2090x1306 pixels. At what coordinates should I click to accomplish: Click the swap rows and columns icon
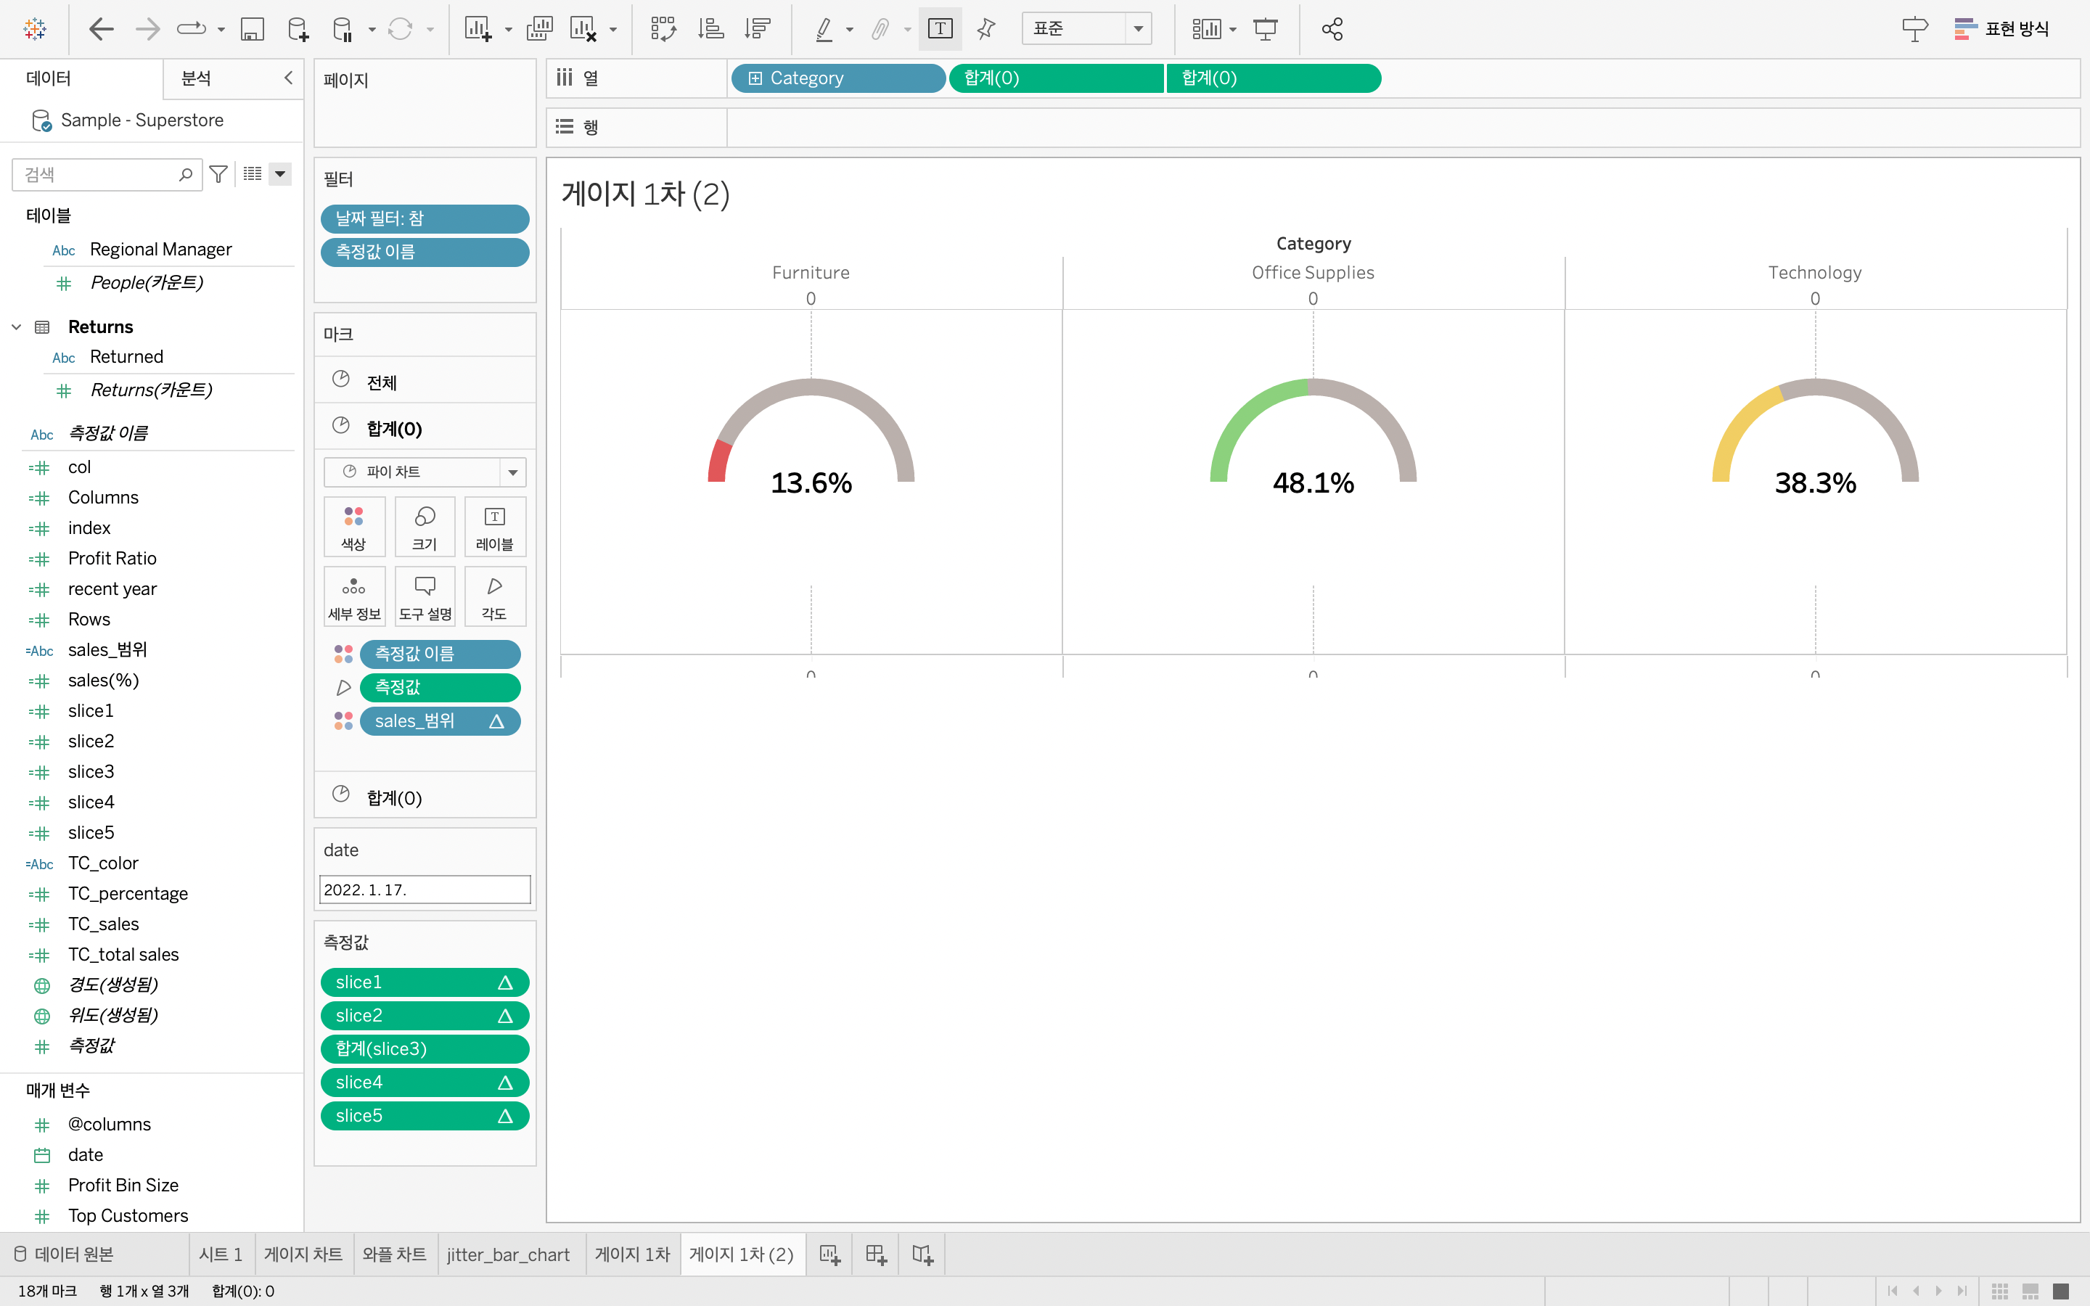click(x=663, y=29)
